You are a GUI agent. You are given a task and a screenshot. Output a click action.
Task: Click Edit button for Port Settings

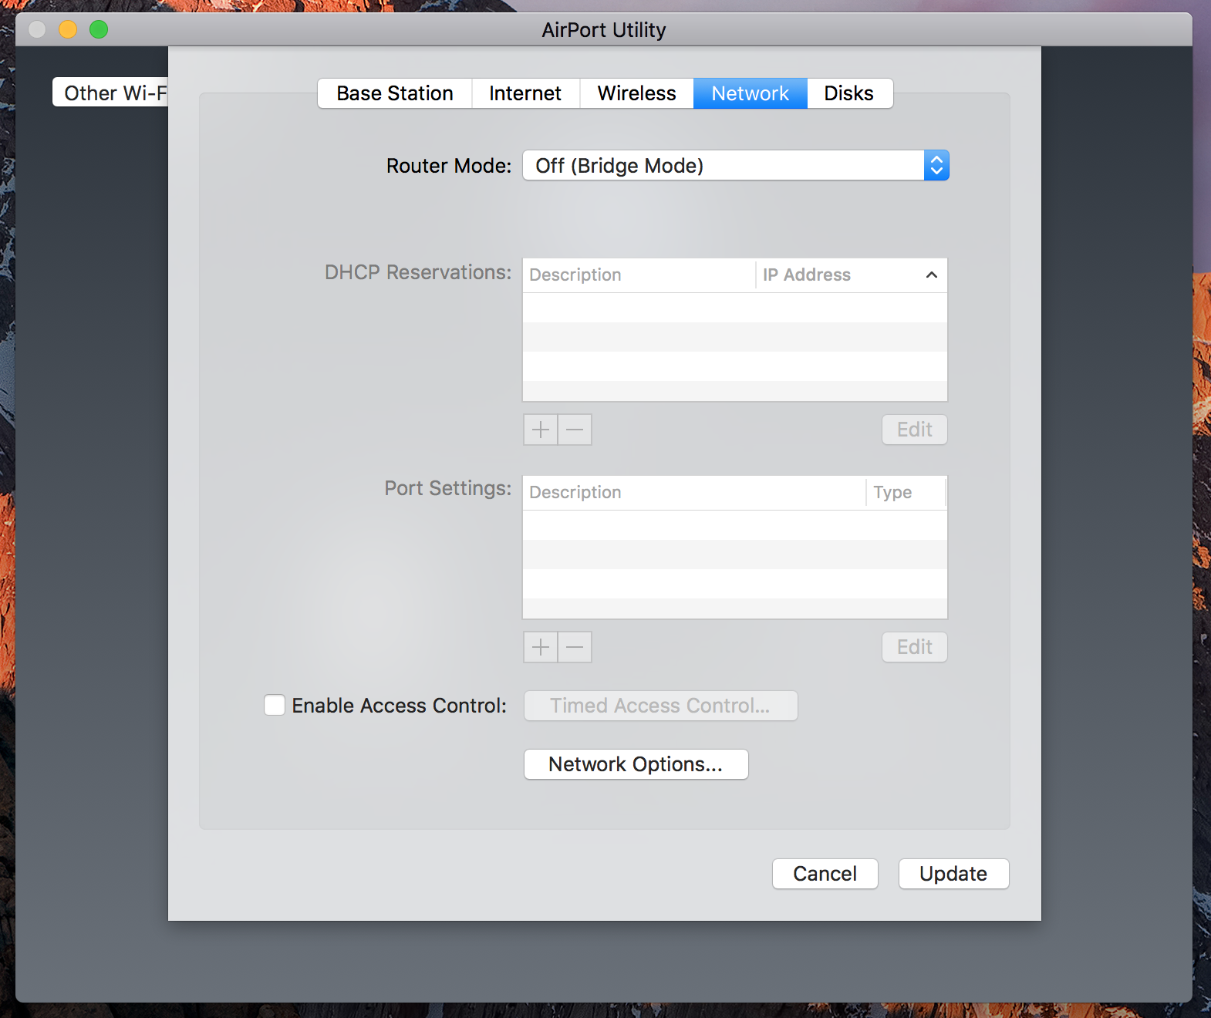915,647
